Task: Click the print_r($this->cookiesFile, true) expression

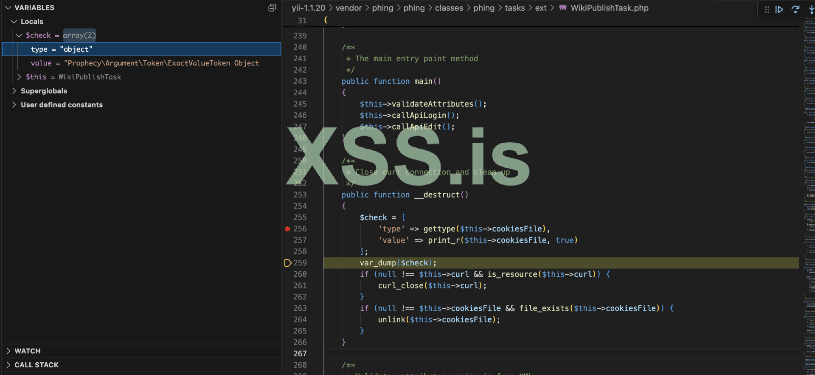Action: point(503,240)
